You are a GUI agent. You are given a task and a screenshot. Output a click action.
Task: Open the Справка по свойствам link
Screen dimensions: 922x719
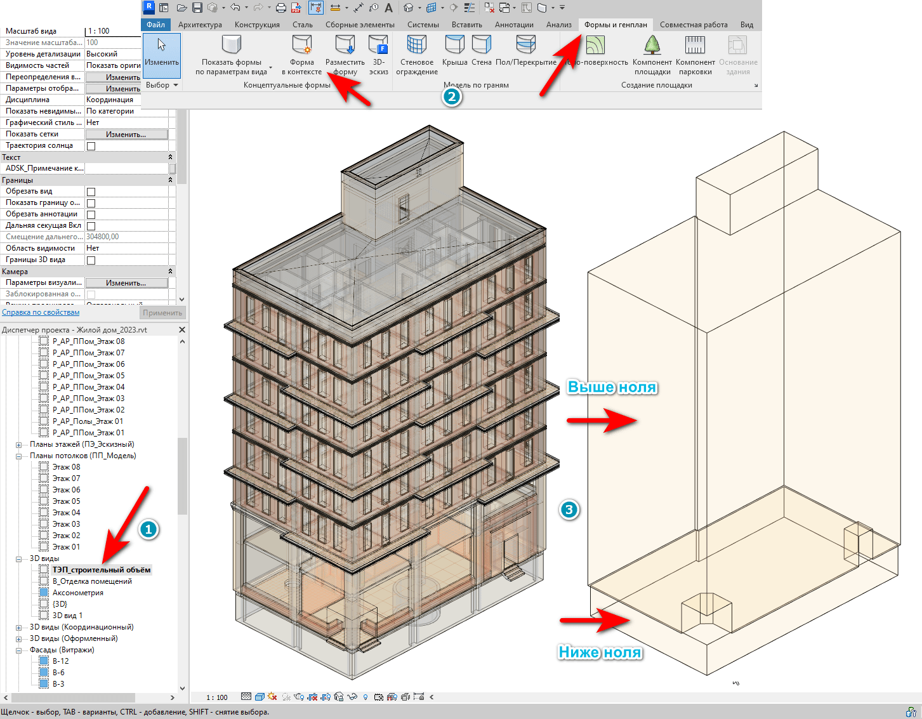41,312
